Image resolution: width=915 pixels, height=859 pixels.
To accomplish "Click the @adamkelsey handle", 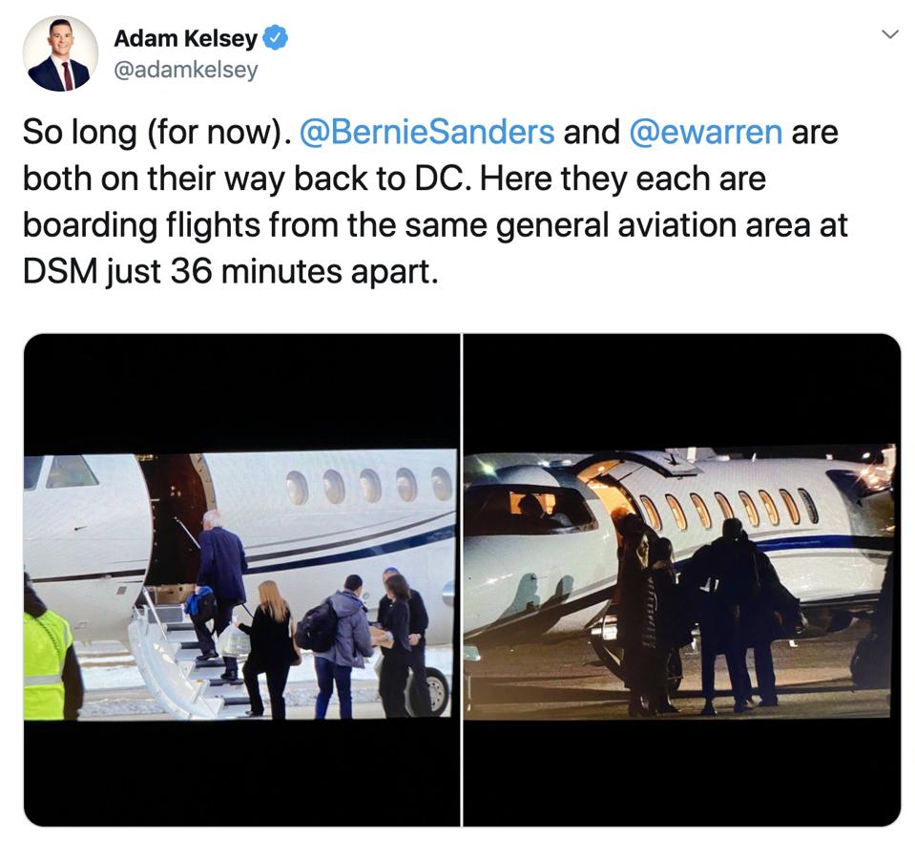I will pos(185,70).
